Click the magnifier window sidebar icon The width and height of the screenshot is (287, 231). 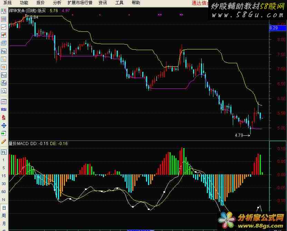[x=4, y=91]
